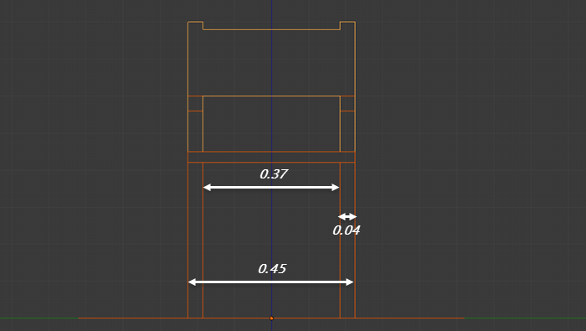Select the thin horizontal seat rail band

(271, 157)
